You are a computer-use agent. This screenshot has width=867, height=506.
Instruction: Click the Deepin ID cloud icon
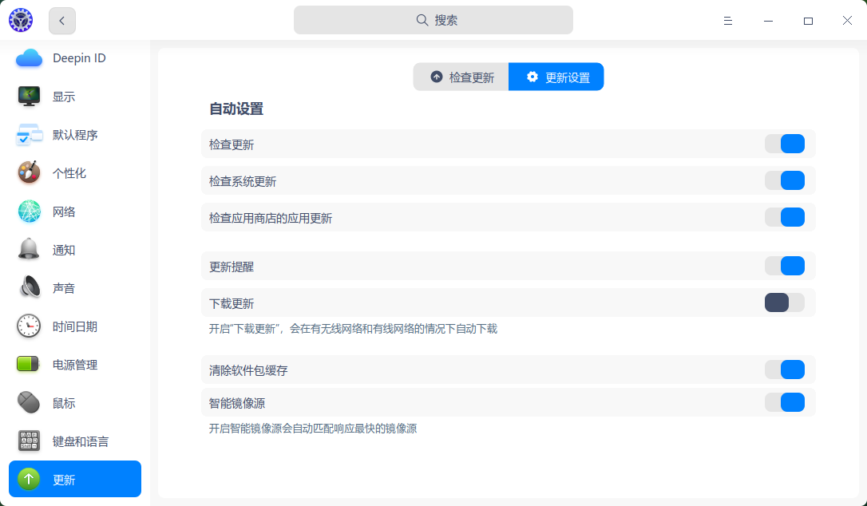point(29,58)
